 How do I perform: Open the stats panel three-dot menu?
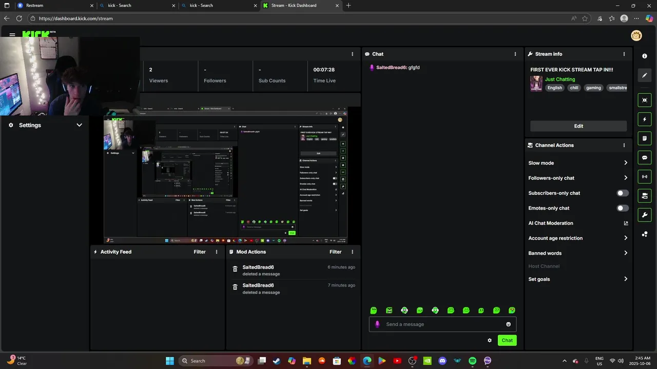(x=352, y=54)
